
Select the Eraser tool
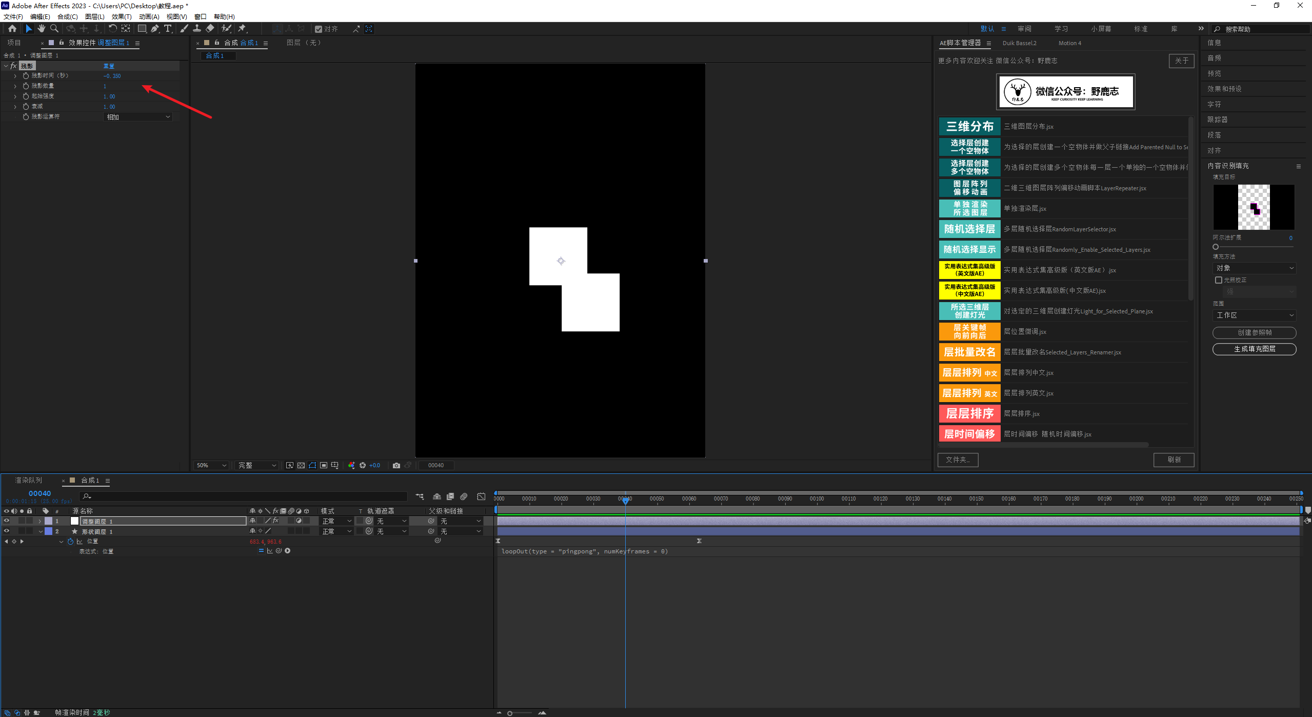210,29
